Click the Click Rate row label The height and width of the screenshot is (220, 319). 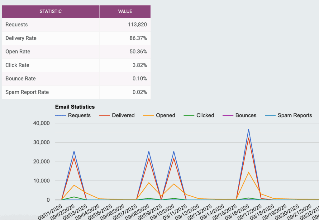click(x=17, y=65)
